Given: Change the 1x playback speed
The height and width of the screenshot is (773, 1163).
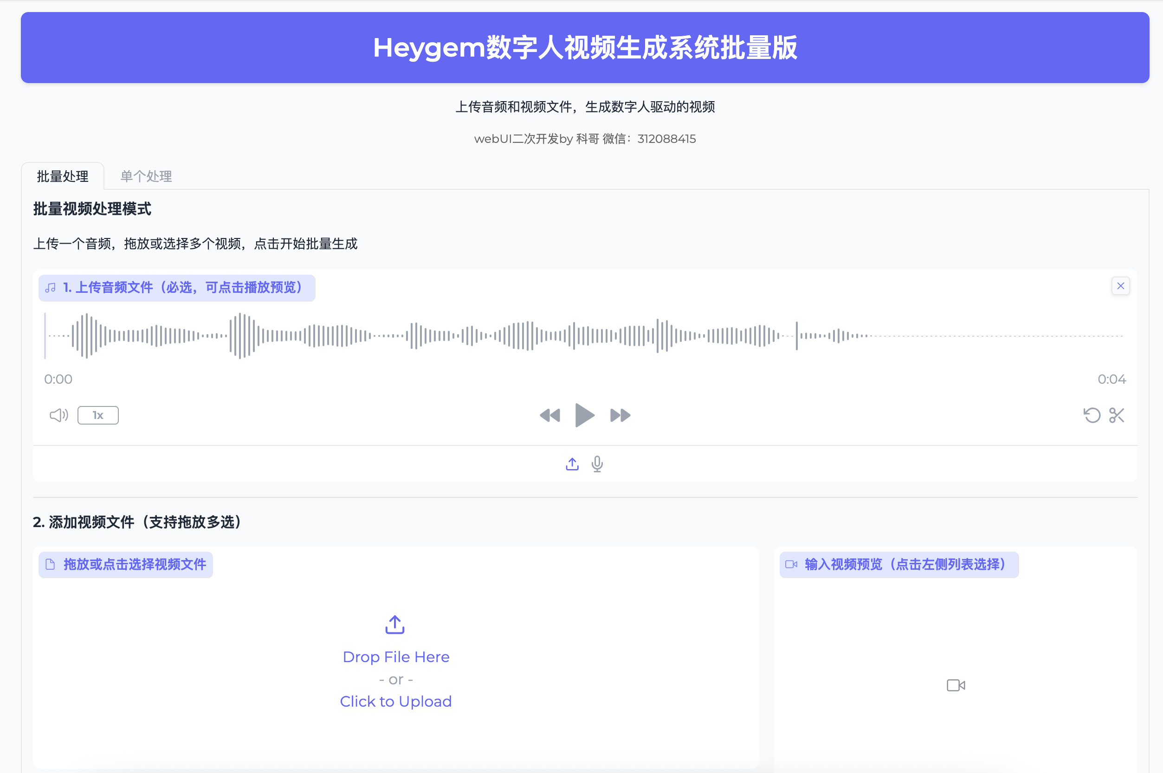Looking at the screenshot, I should (x=98, y=415).
